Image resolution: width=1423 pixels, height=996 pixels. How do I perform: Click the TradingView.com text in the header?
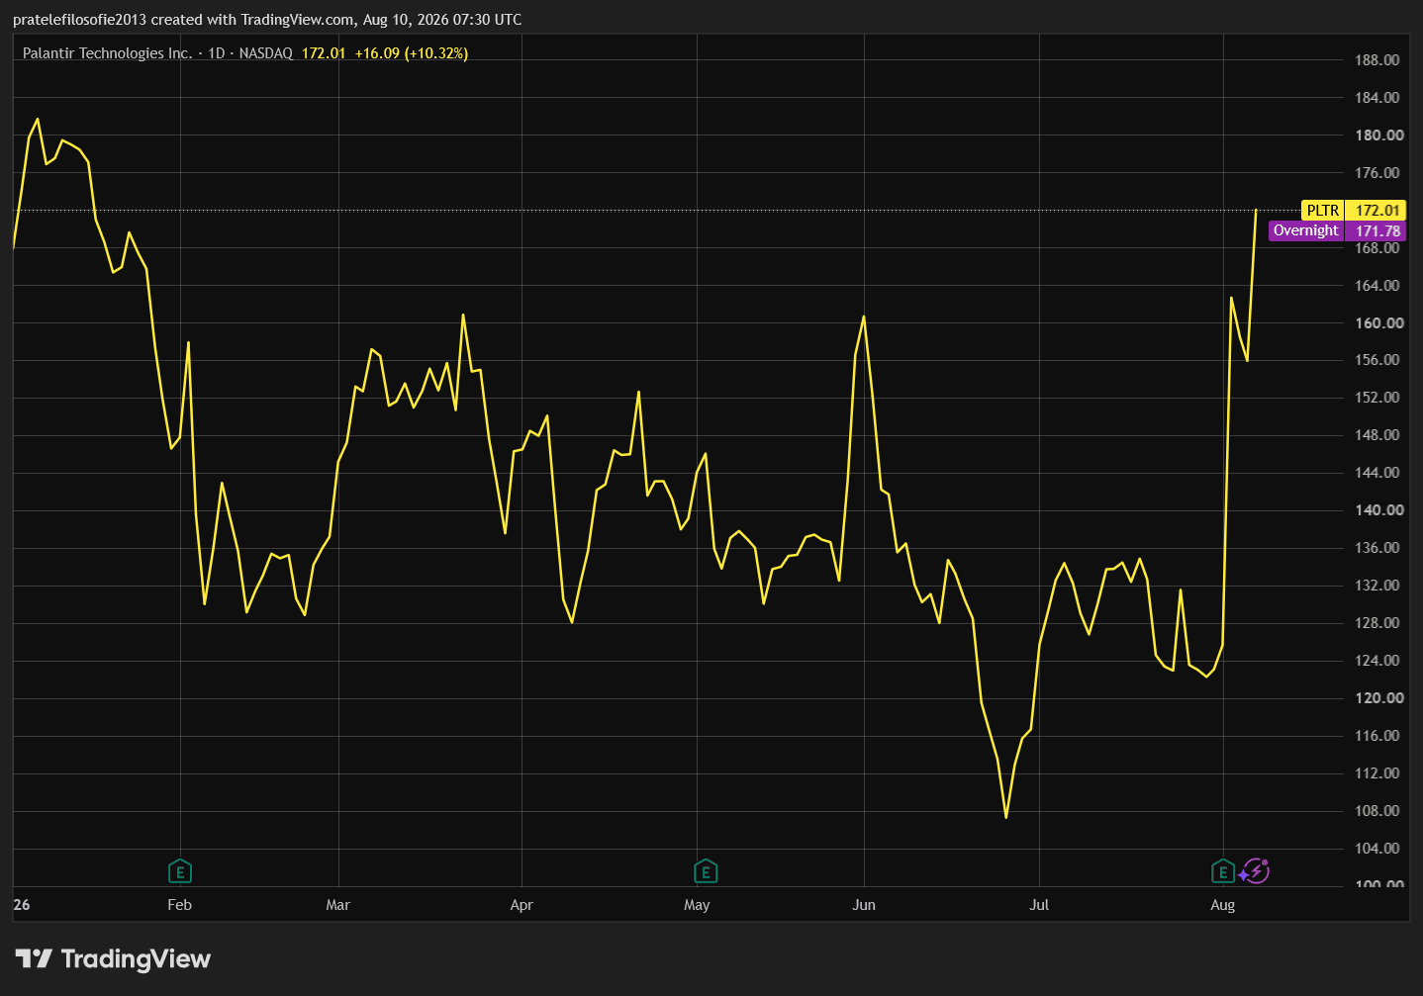(x=298, y=20)
